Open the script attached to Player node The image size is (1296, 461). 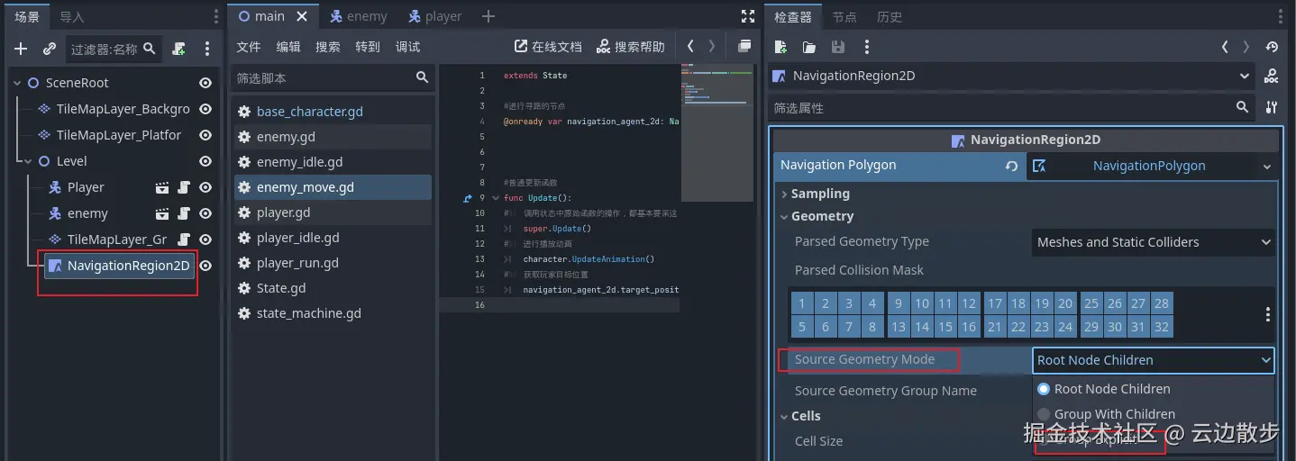pos(184,187)
